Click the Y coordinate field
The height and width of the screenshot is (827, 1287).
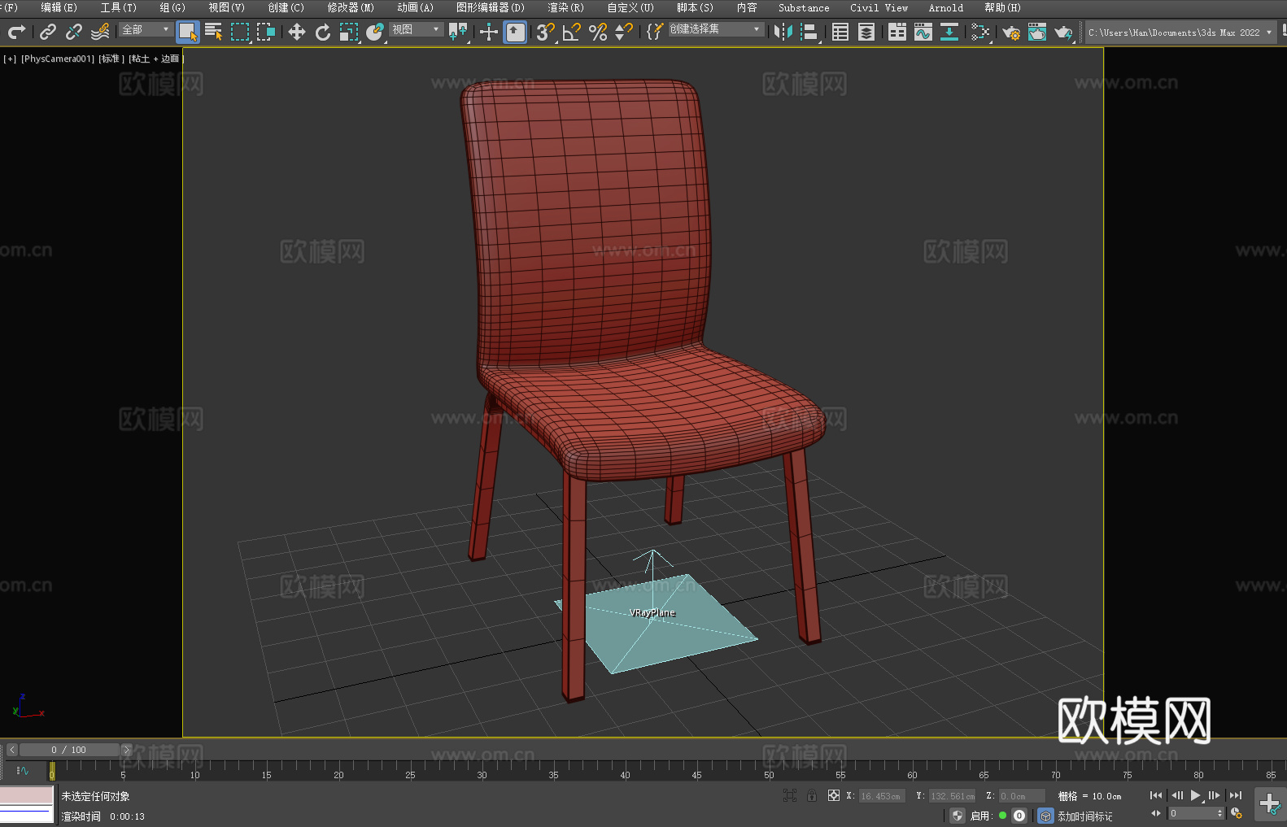click(x=952, y=796)
